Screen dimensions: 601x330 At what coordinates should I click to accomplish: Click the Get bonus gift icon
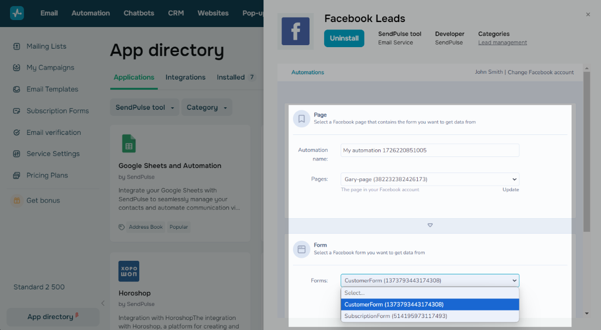coord(17,201)
